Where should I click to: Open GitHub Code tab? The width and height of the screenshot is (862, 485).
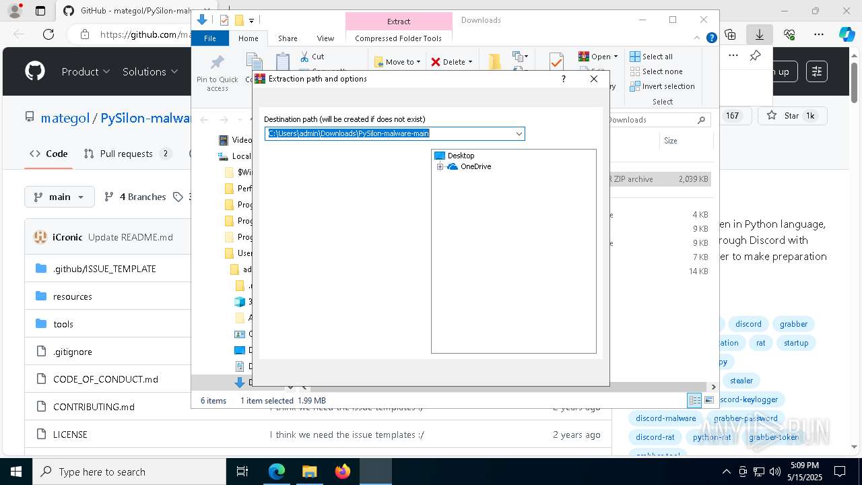tap(48, 154)
